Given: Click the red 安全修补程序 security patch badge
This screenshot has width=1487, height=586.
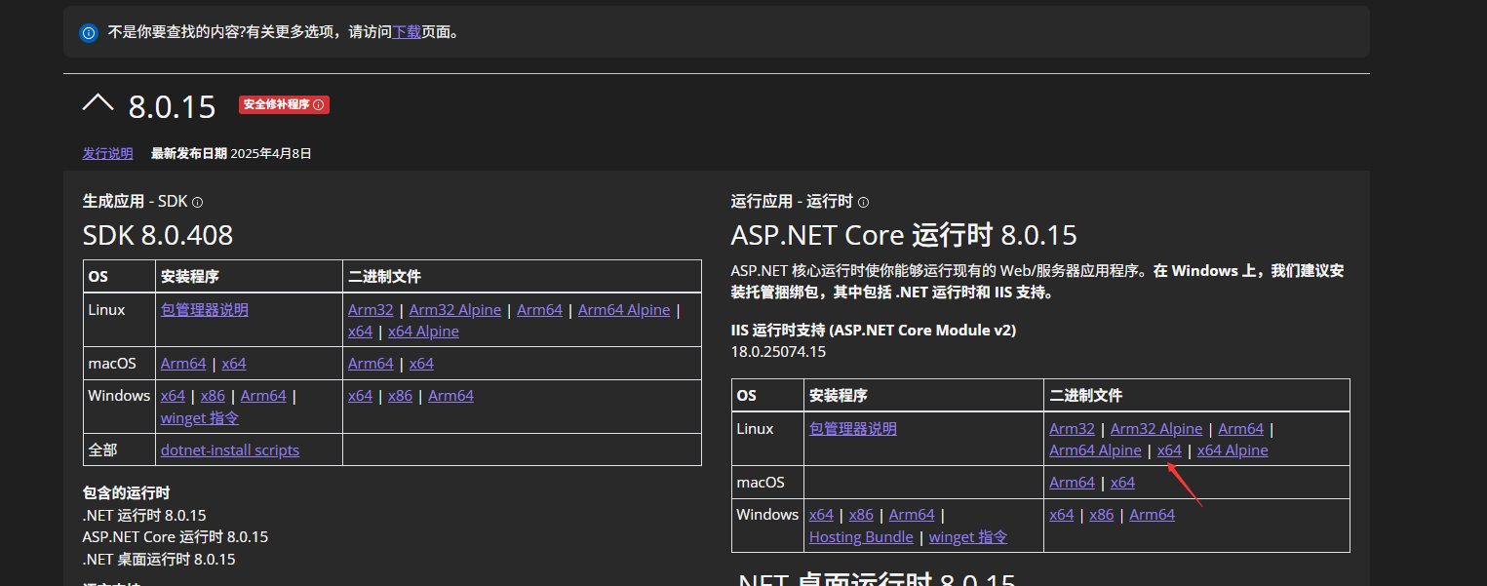Looking at the screenshot, I should pos(284,104).
